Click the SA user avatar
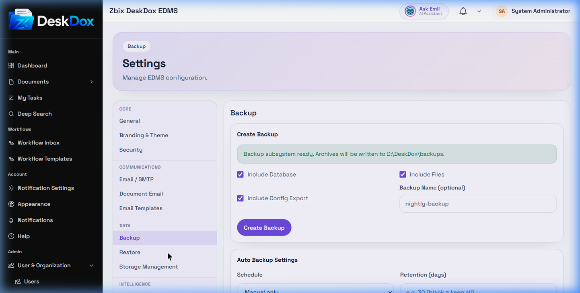The width and height of the screenshot is (580, 293). point(502,11)
